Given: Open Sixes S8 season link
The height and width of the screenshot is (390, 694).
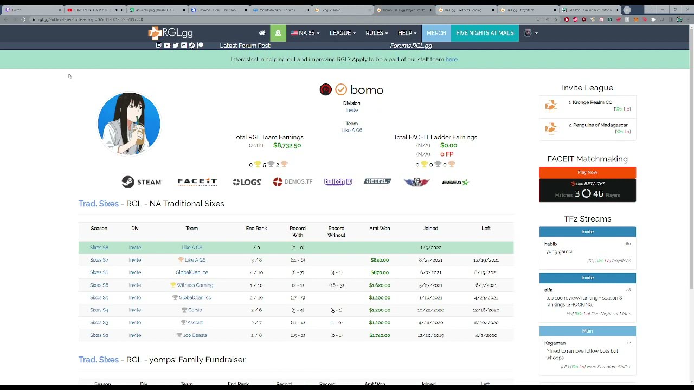Looking at the screenshot, I should [x=99, y=248].
